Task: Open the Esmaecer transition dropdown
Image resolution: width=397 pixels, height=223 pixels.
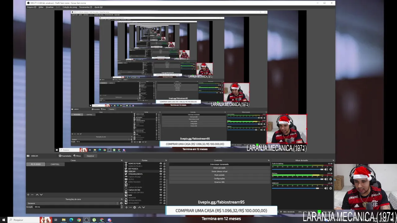Action: point(73,203)
